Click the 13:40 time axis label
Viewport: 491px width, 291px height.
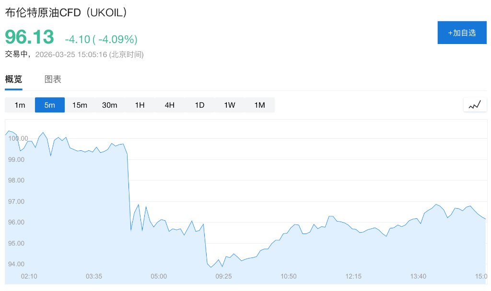click(418, 276)
